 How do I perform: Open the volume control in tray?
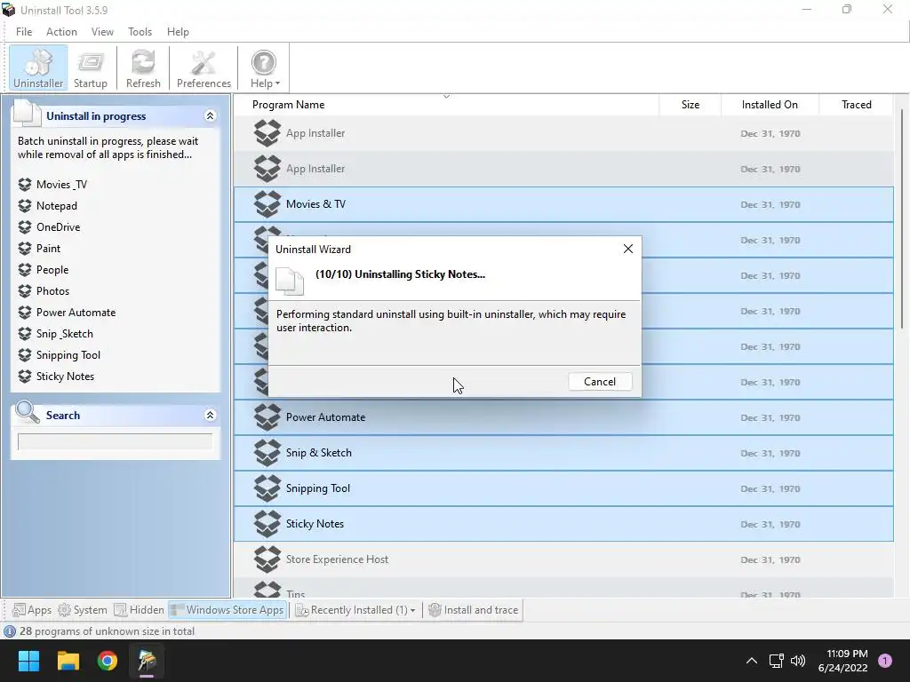coord(798,661)
